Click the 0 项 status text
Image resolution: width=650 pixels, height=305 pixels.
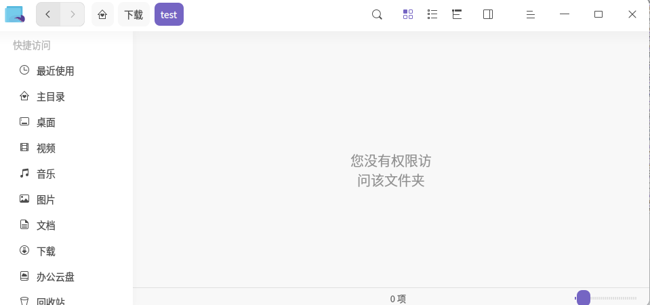tap(398, 299)
